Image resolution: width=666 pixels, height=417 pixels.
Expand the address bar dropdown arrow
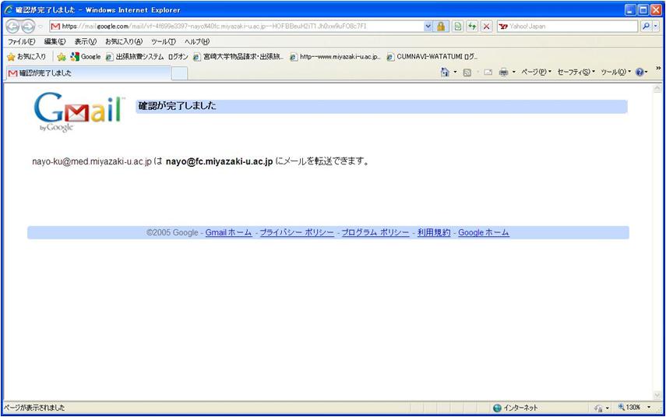428,26
